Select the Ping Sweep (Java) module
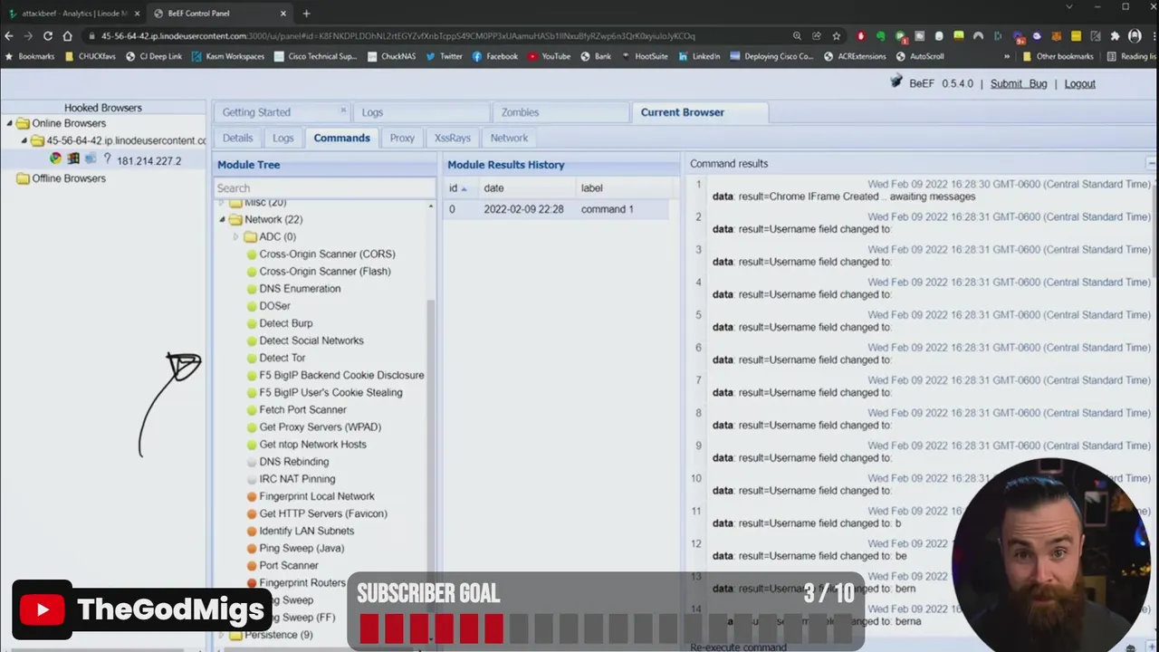 tap(302, 548)
